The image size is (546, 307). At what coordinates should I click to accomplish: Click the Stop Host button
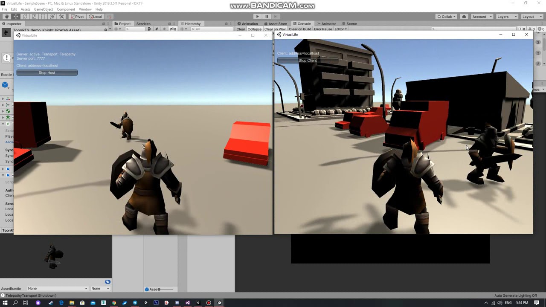47,73
